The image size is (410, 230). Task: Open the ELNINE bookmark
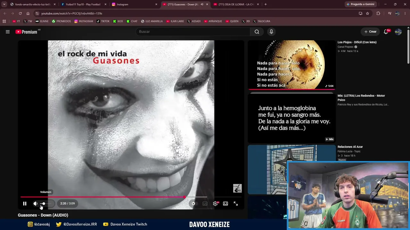coord(42,21)
